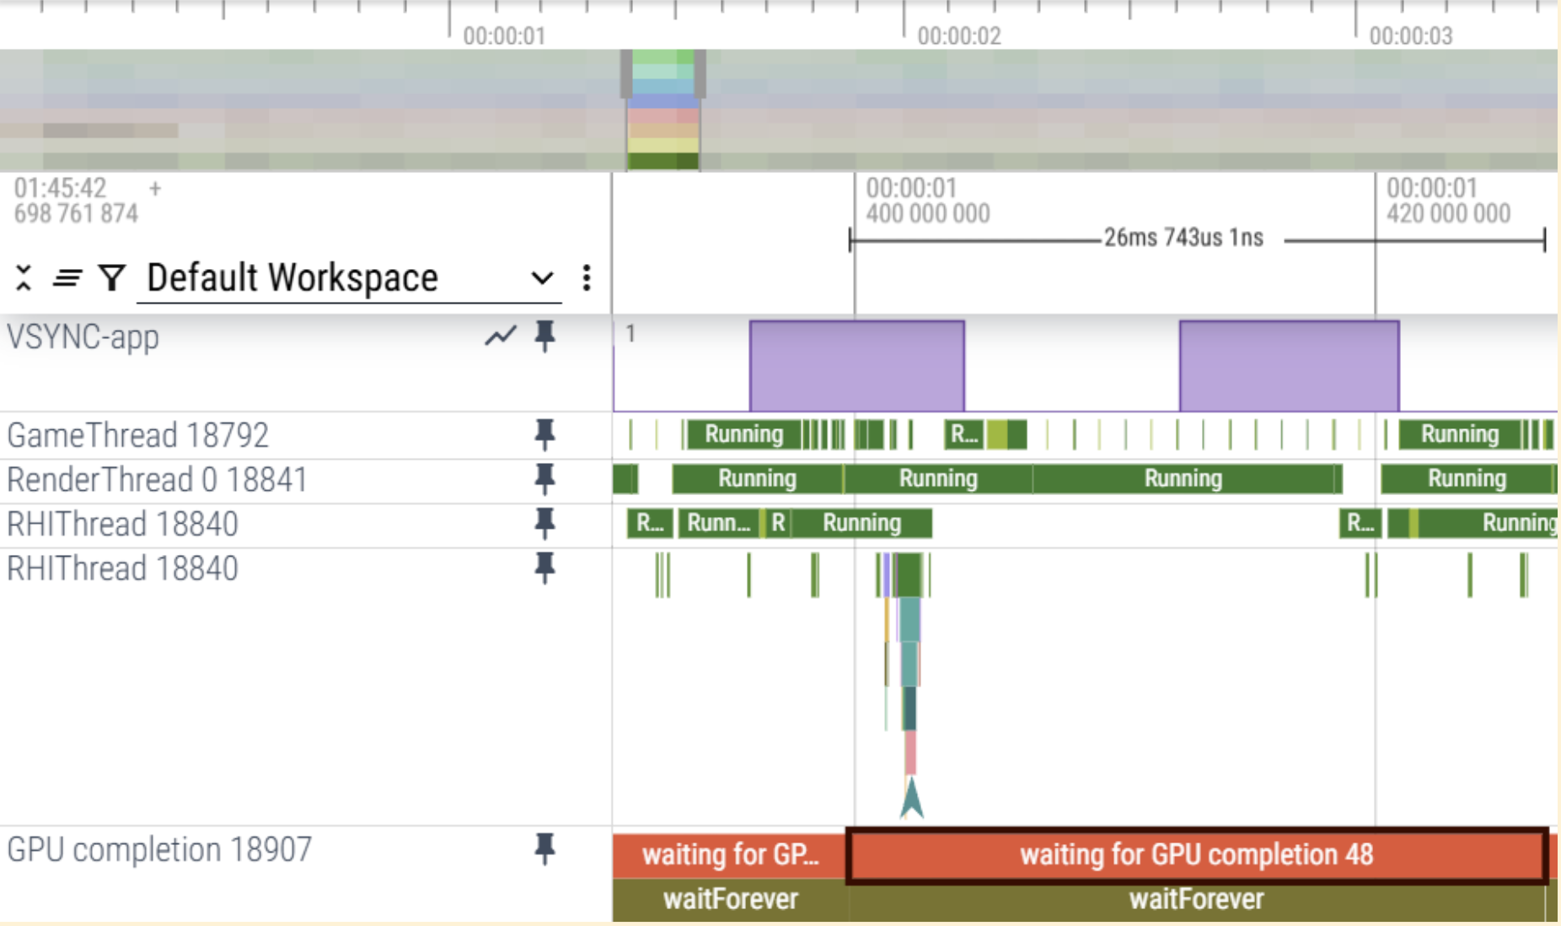
Task: Click pin icon on first RHIThread 18840 row
Action: 545,524
